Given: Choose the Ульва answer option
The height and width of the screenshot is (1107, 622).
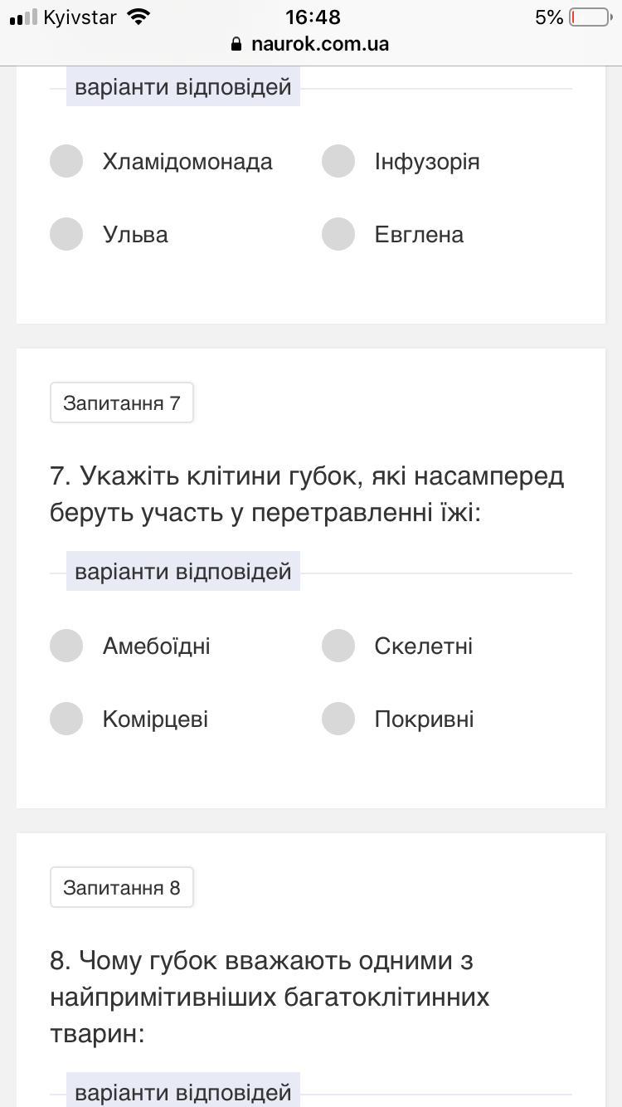Looking at the screenshot, I should 66,234.
